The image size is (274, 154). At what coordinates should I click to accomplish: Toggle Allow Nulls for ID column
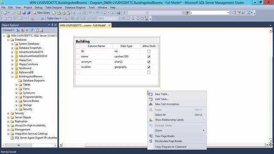tap(149, 51)
